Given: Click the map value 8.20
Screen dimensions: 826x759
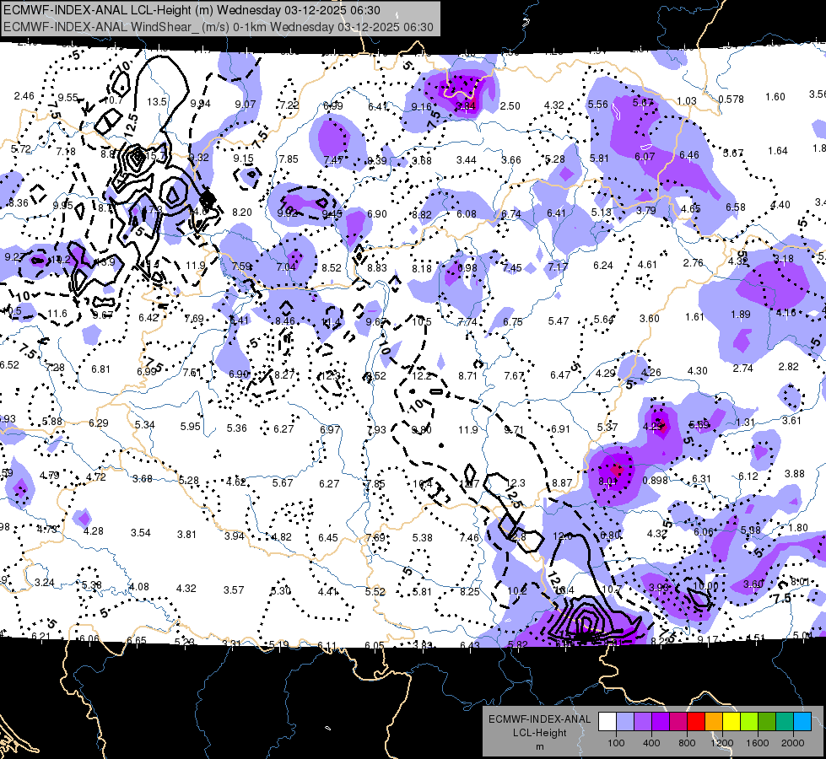Looking at the screenshot, I should click(242, 213).
